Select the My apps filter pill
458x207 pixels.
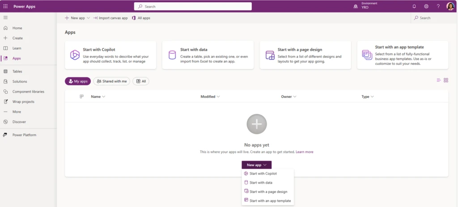click(x=78, y=82)
